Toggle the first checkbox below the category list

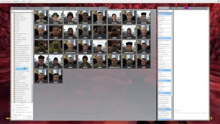pyautogui.click(x=14, y=105)
